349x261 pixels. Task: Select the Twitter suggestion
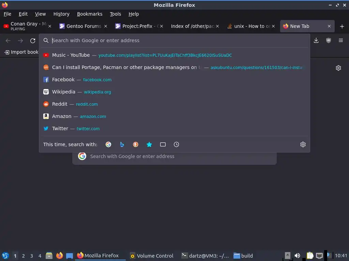174,128
